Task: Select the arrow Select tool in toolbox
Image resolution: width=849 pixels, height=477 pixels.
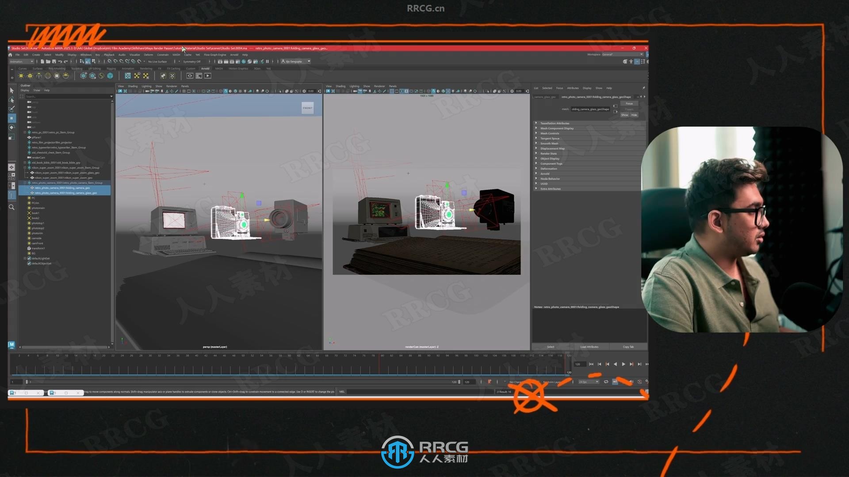Action: (12, 91)
